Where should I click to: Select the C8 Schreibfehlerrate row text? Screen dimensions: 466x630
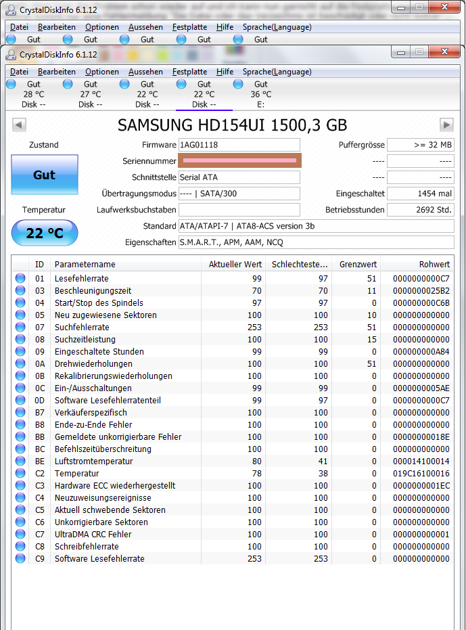87,547
